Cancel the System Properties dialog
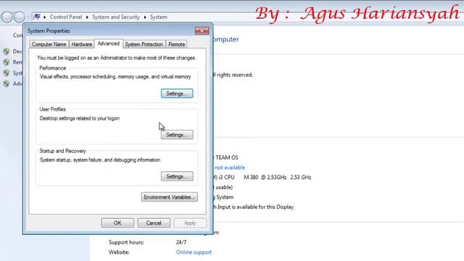 [154, 223]
